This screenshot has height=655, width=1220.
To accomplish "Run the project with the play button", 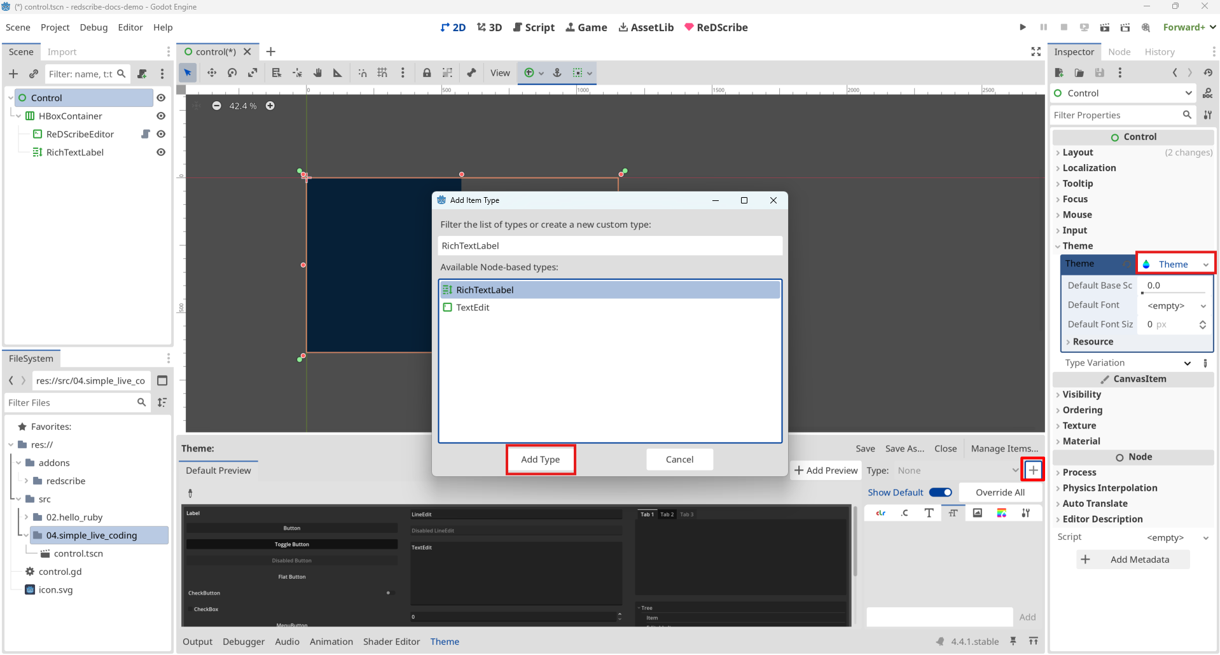I will point(1023,27).
